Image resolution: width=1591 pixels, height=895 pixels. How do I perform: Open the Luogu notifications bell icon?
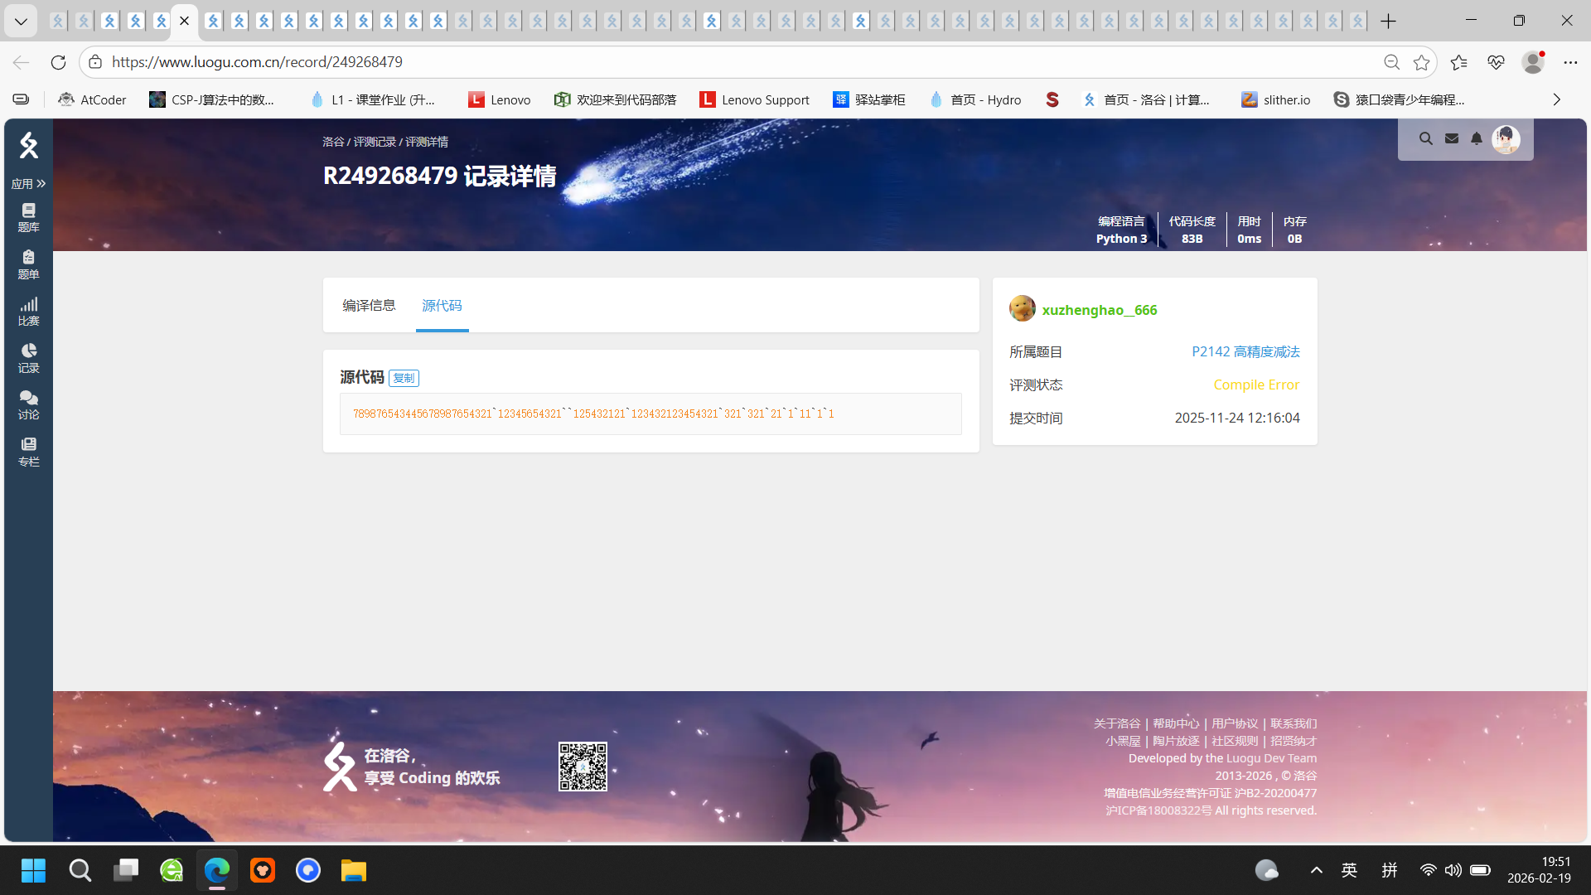tap(1477, 138)
